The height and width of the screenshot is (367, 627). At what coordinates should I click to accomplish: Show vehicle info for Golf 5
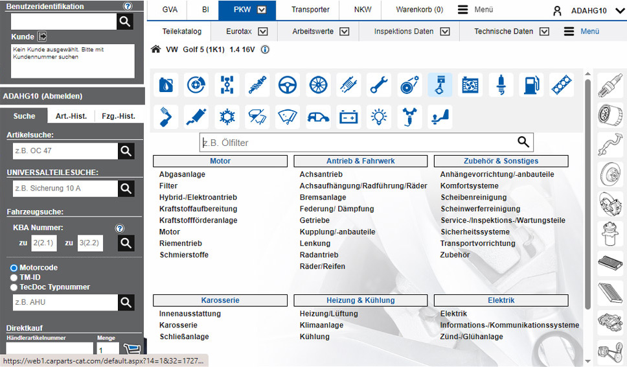point(265,50)
